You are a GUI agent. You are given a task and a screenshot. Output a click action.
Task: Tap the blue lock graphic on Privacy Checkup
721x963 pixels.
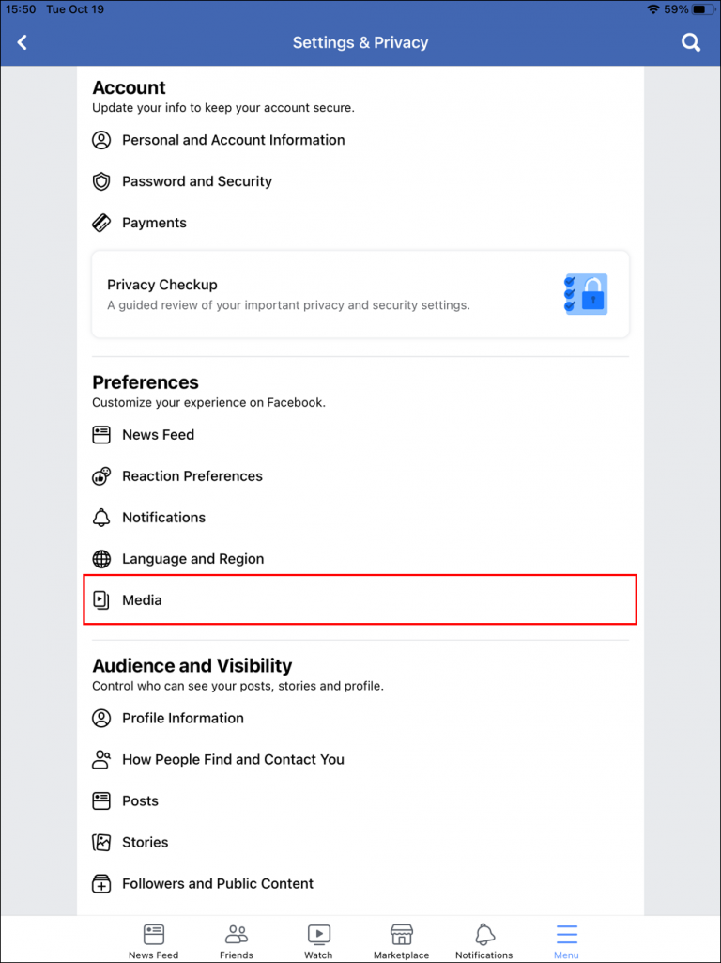click(x=585, y=293)
